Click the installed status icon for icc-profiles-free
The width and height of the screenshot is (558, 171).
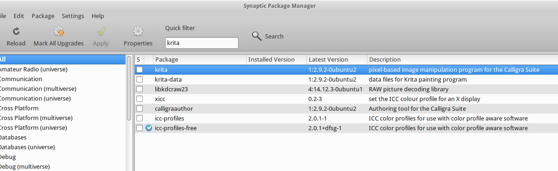click(149, 128)
